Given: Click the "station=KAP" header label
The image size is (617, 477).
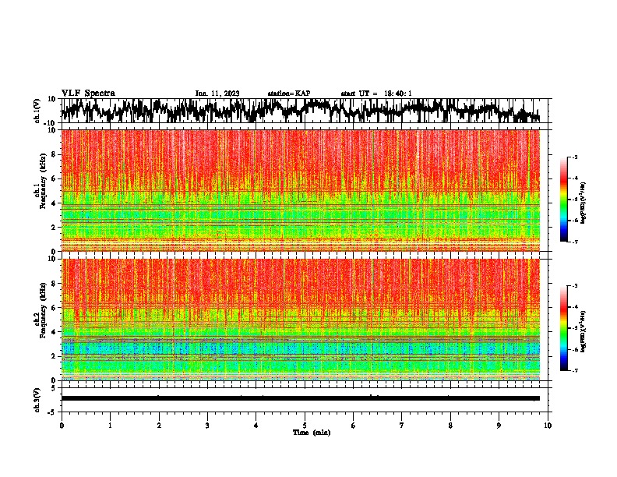Looking at the screenshot, I should (289, 94).
